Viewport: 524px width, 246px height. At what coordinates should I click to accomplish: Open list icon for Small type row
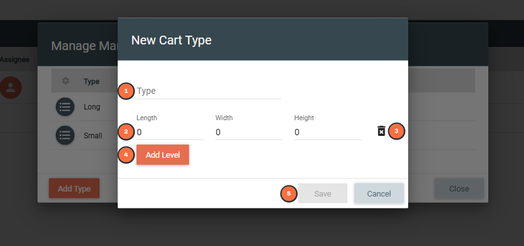[65, 135]
